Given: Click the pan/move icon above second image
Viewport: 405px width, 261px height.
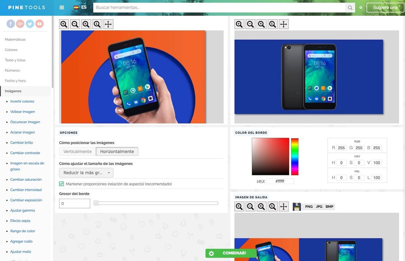Looking at the screenshot, I should pyautogui.click(x=283, y=24).
